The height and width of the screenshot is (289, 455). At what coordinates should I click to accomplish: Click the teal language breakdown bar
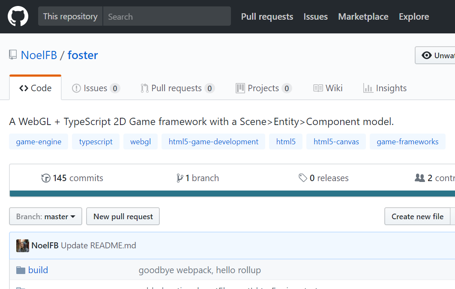232,194
